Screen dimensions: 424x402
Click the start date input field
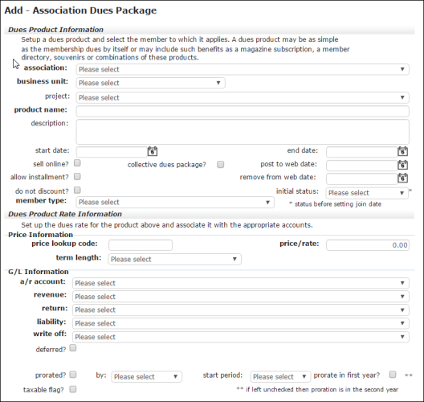[x=112, y=152]
